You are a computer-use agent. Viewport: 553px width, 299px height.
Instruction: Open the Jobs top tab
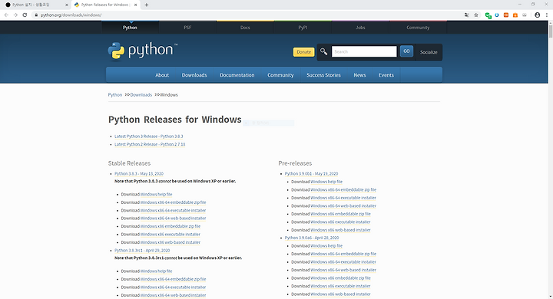360,28
